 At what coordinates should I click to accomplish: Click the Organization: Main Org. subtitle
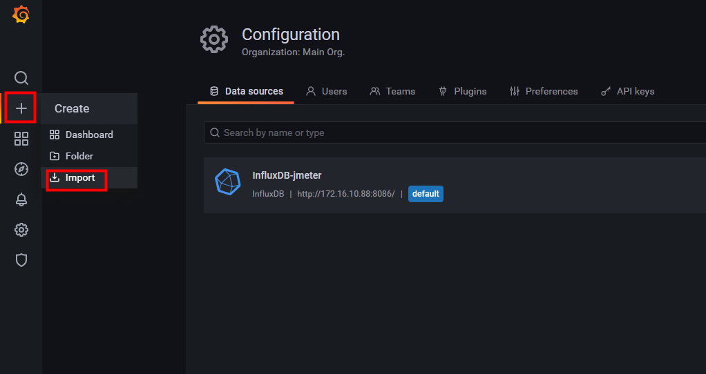coord(293,52)
